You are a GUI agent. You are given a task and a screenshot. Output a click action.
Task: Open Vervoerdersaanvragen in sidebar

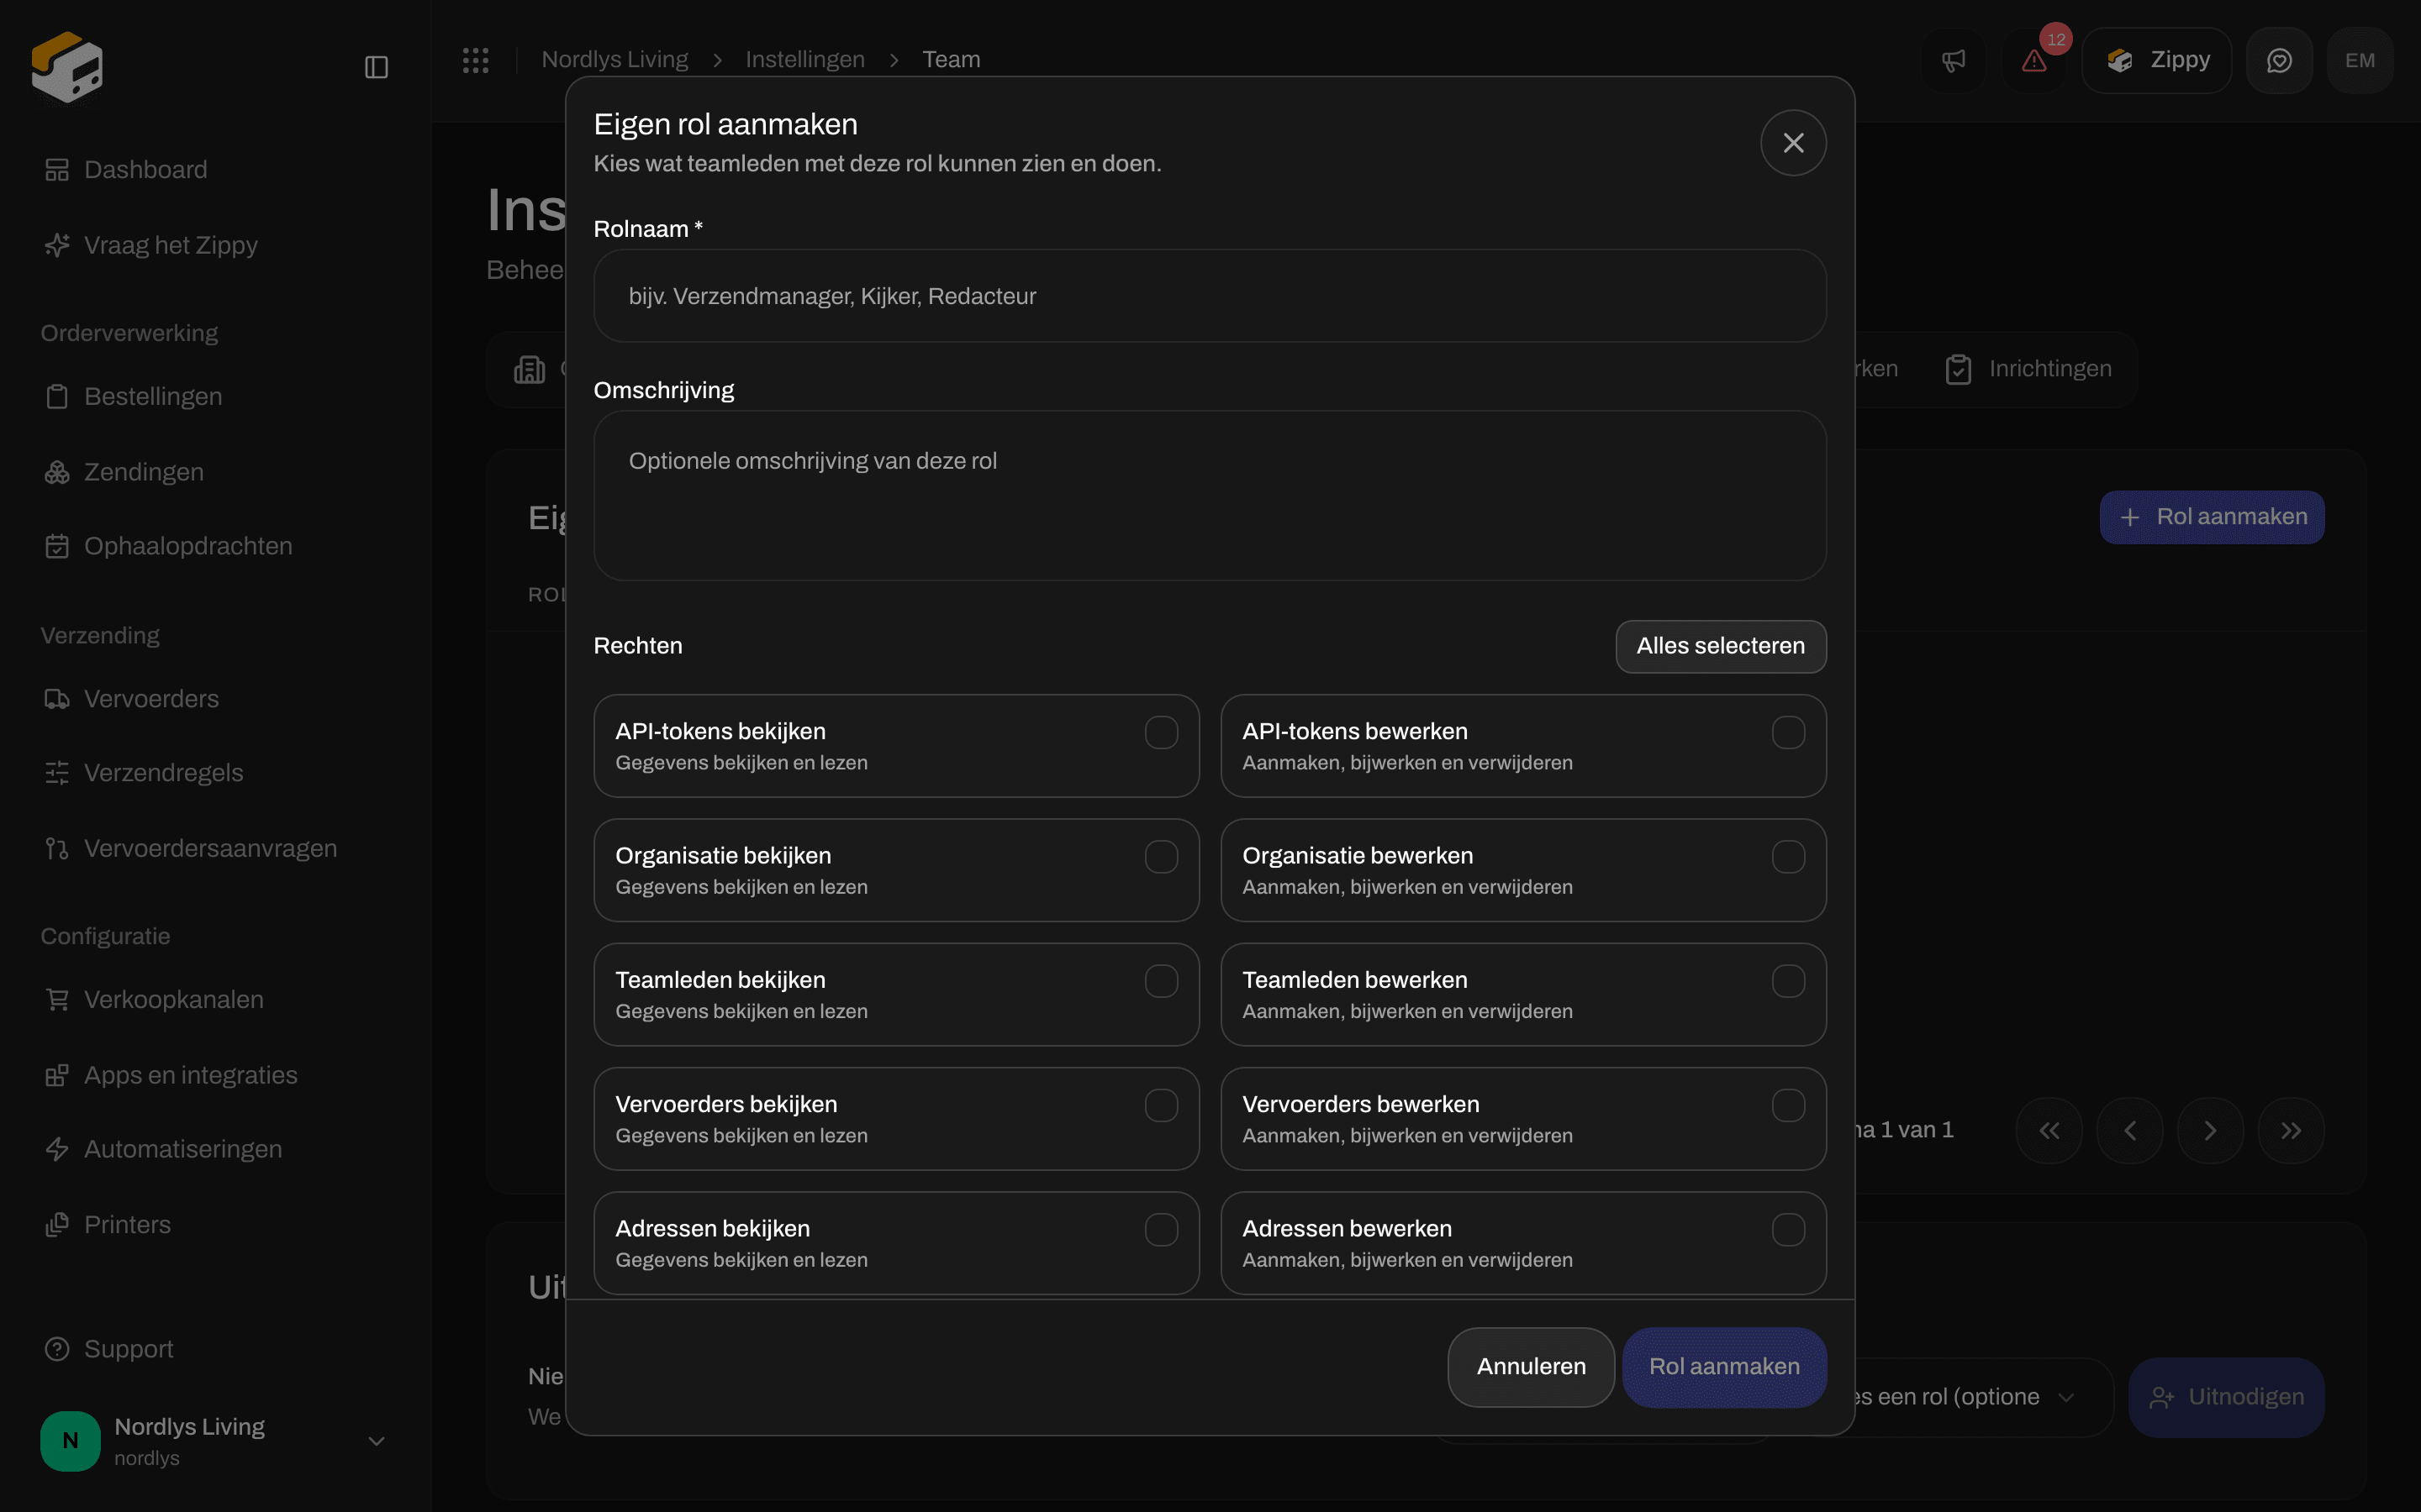[x=190, y=849]
